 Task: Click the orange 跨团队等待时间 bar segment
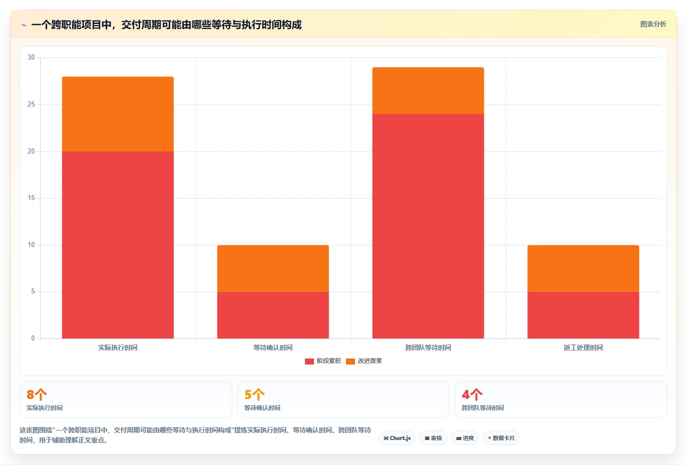428,90
